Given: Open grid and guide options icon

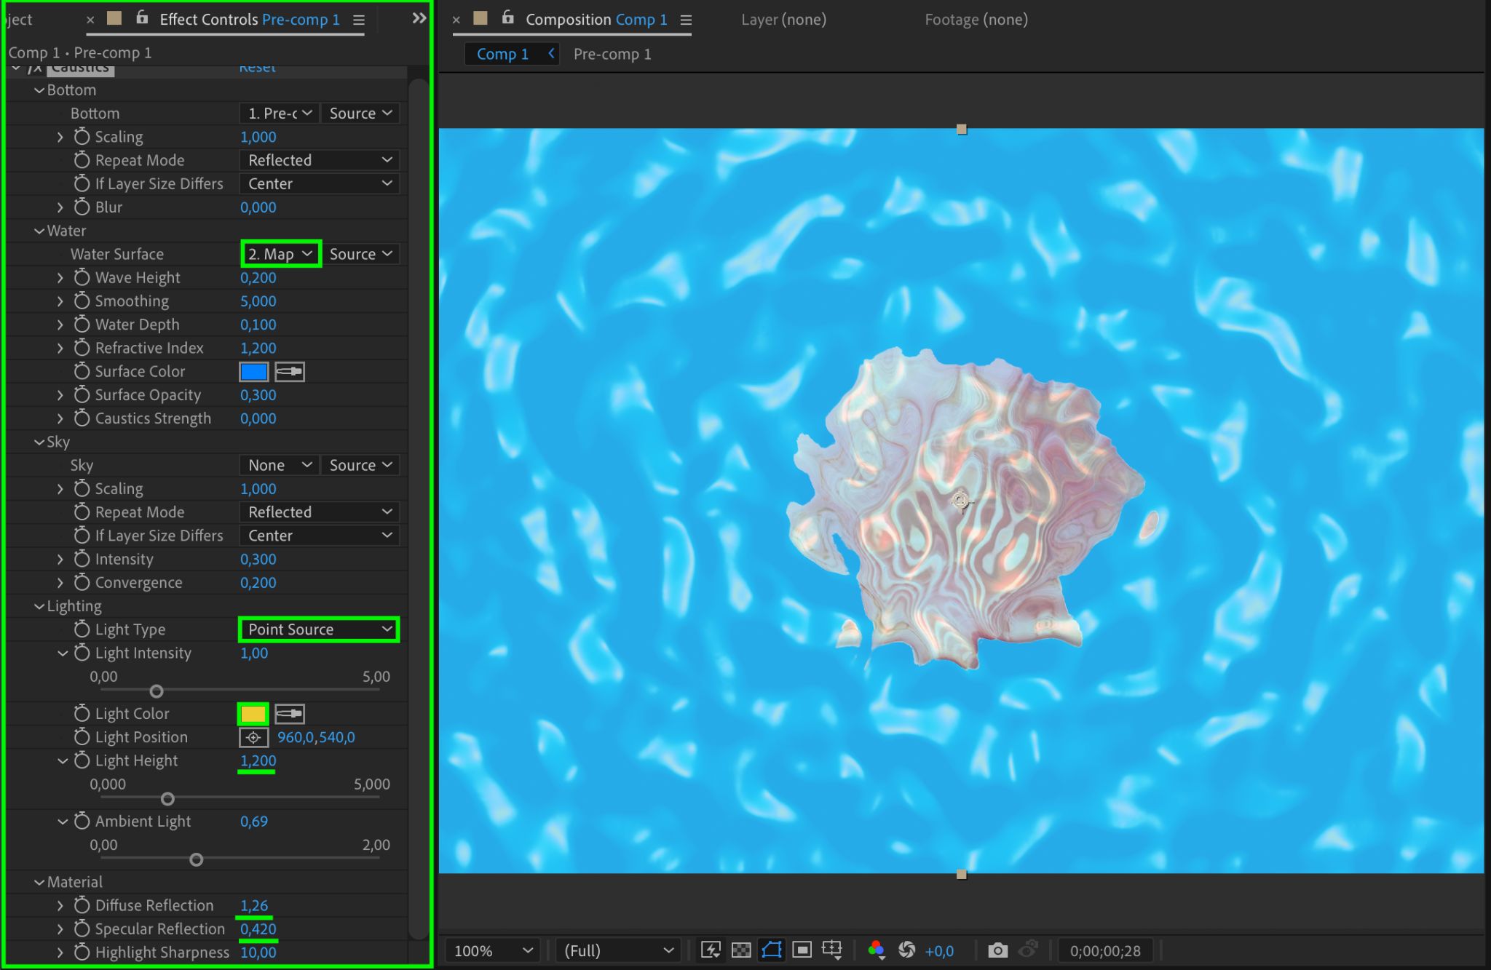Looking at the screenshot, I should [832, 950].
